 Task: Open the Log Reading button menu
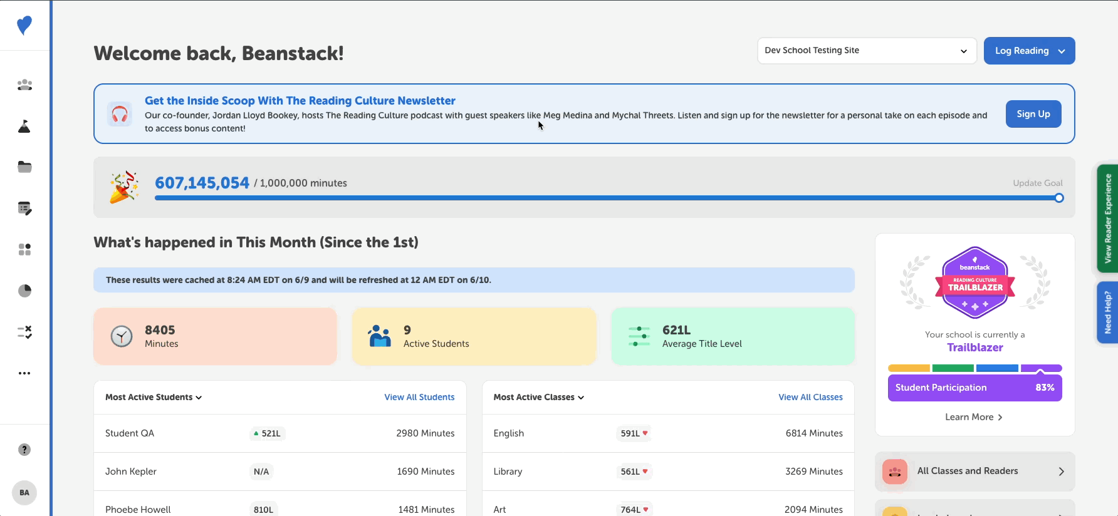(1029, 51)
